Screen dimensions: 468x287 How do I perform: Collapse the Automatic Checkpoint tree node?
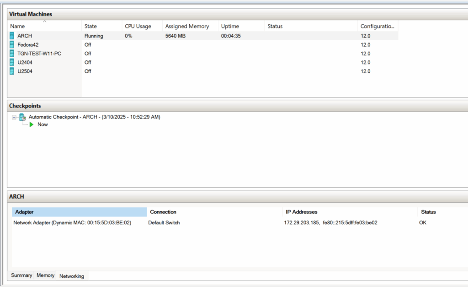[14, 117]
